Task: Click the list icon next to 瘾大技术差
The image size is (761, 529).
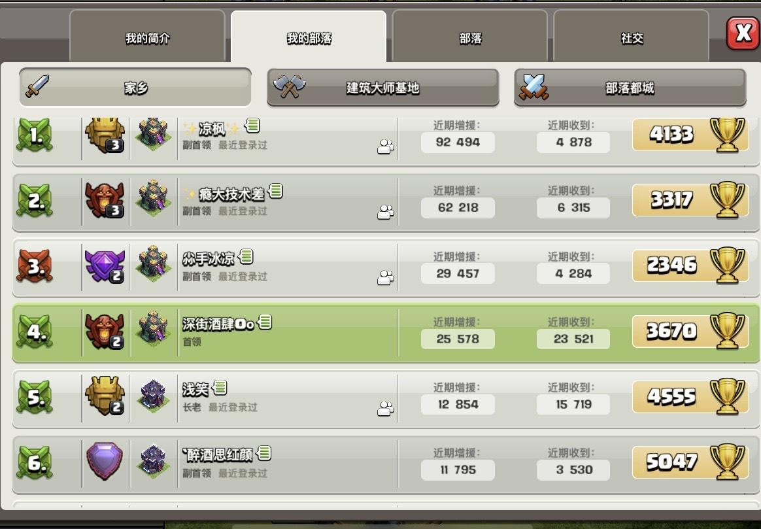Action: tap(275, 191)
